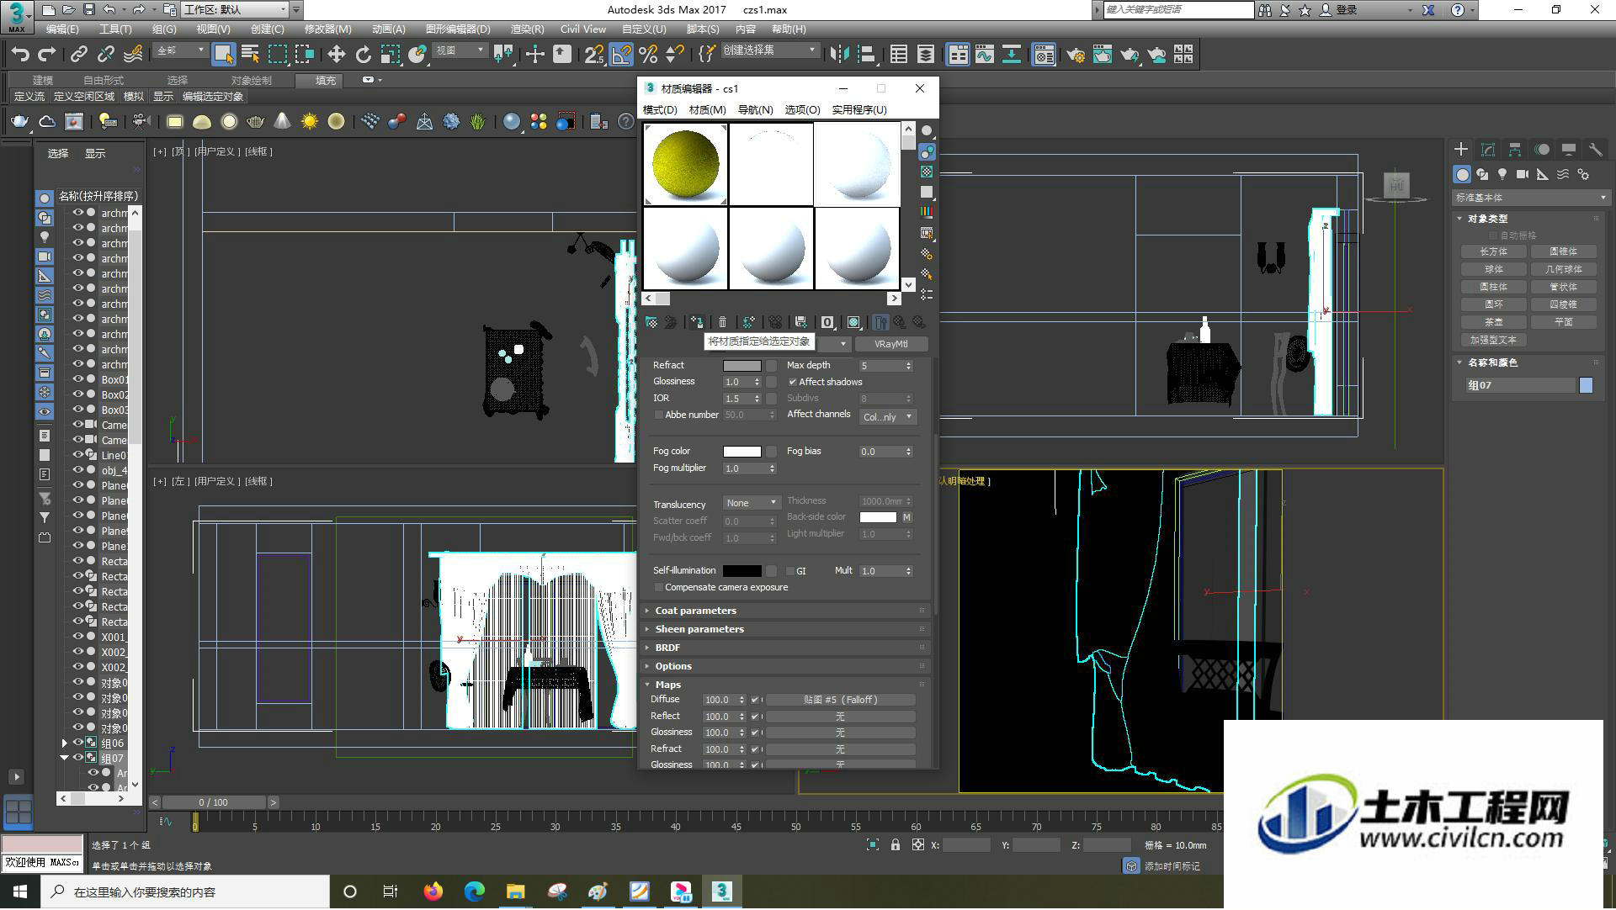The width and height of the screenshot is (1616, 910).
Task: Click object name field 组07
Action: 1520,385
